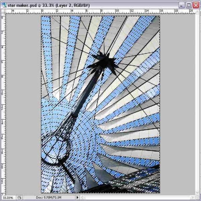Click the star maker.psd title text
This screenshot has width=201, height=201.
coord(49,5)
